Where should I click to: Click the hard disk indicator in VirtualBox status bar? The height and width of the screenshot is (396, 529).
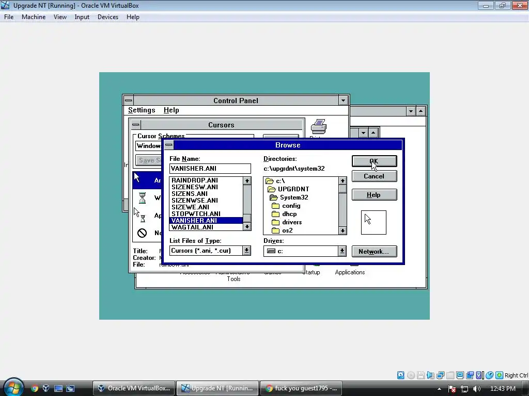[x=400, y=375]
